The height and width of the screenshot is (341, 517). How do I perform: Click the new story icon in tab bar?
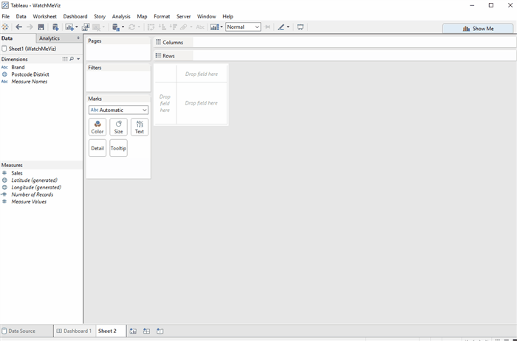pos(160,331)
